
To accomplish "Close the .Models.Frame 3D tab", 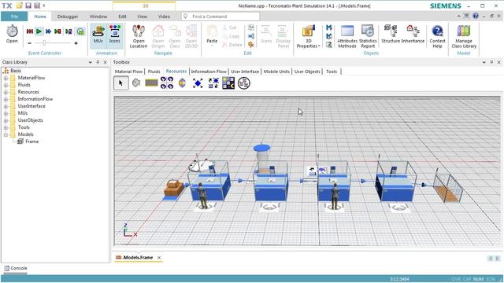I will [x=159, y=258].
